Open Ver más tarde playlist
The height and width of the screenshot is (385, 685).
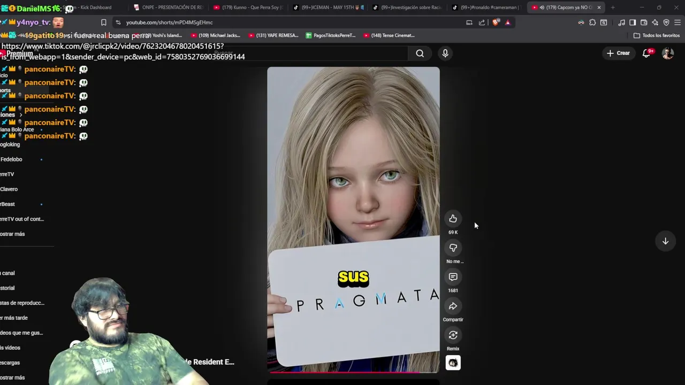(x=14, y=318)
